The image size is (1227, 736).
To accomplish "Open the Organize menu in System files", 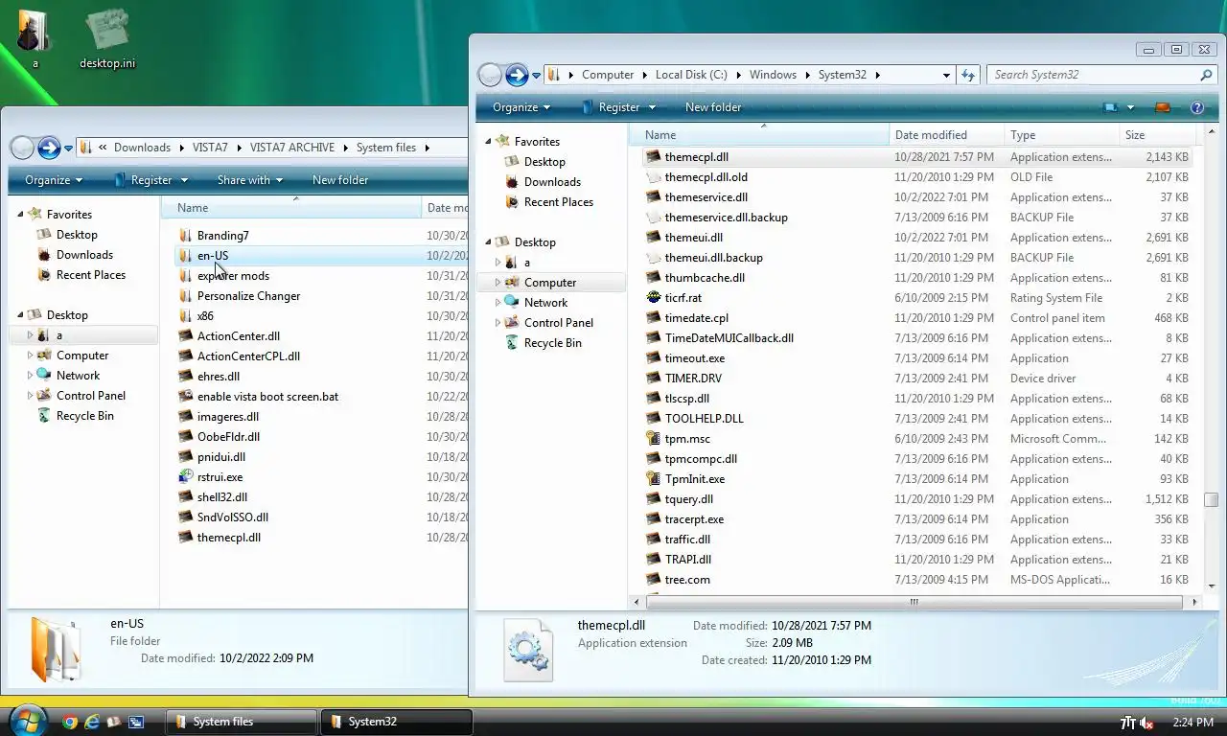I will (54, 180).
